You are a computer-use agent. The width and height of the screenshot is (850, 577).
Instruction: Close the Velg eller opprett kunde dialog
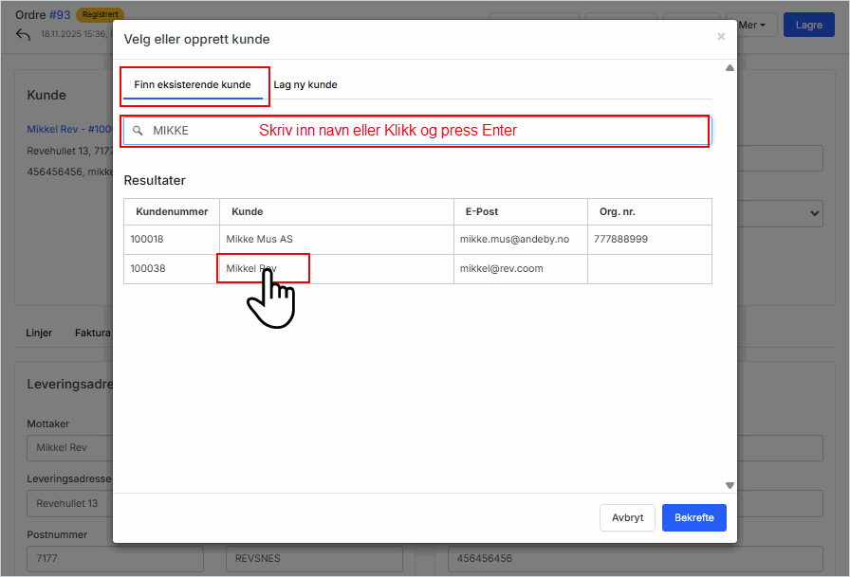(x=721, y=37)
